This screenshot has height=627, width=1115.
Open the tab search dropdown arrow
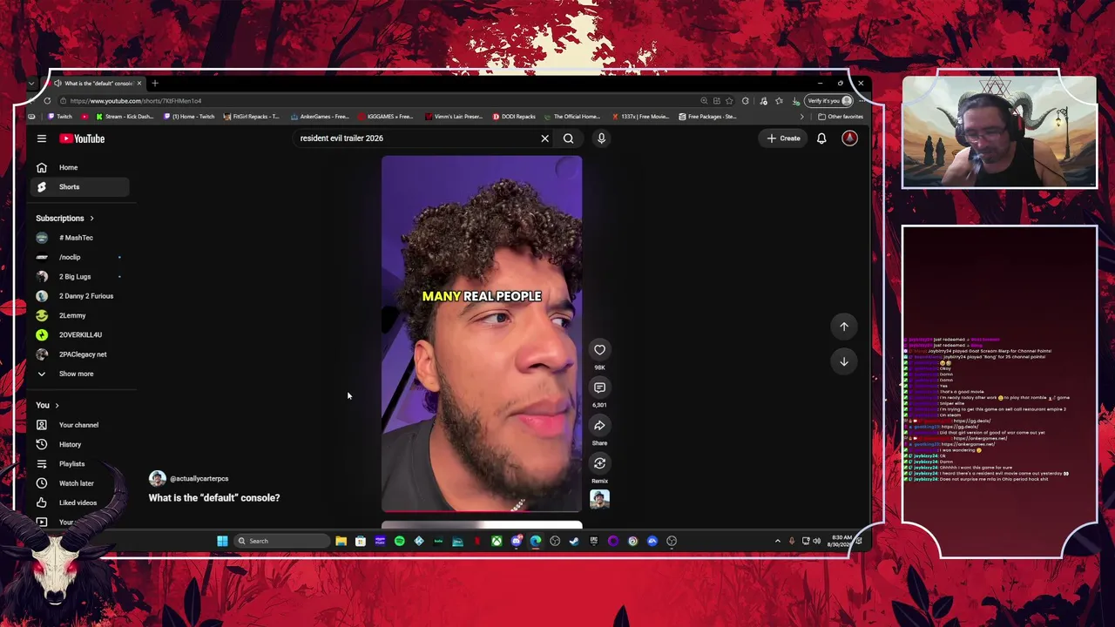[31, 84]
